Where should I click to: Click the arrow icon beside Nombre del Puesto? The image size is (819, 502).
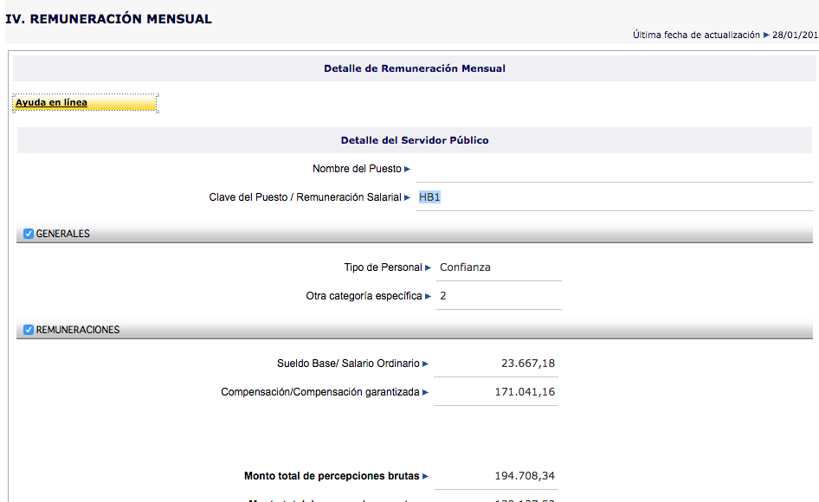408,169
